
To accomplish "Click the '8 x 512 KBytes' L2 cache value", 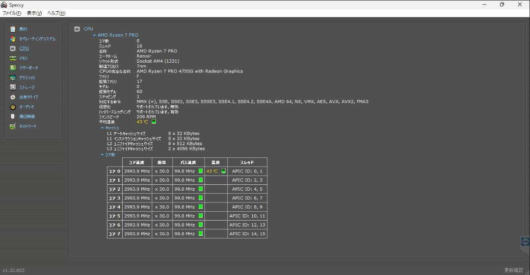I will tap(185, 144).
